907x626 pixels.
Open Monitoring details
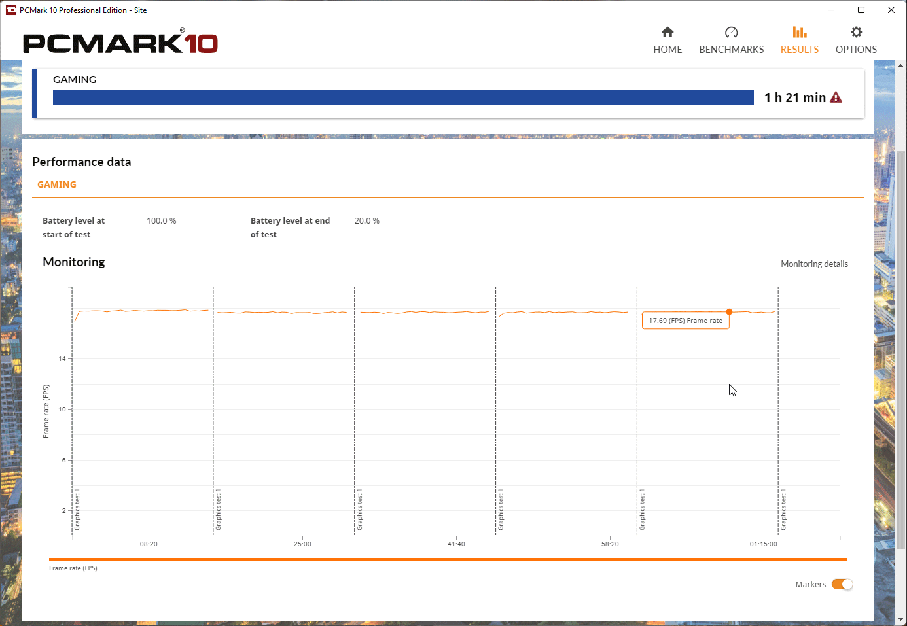click(x=814, y=264)
